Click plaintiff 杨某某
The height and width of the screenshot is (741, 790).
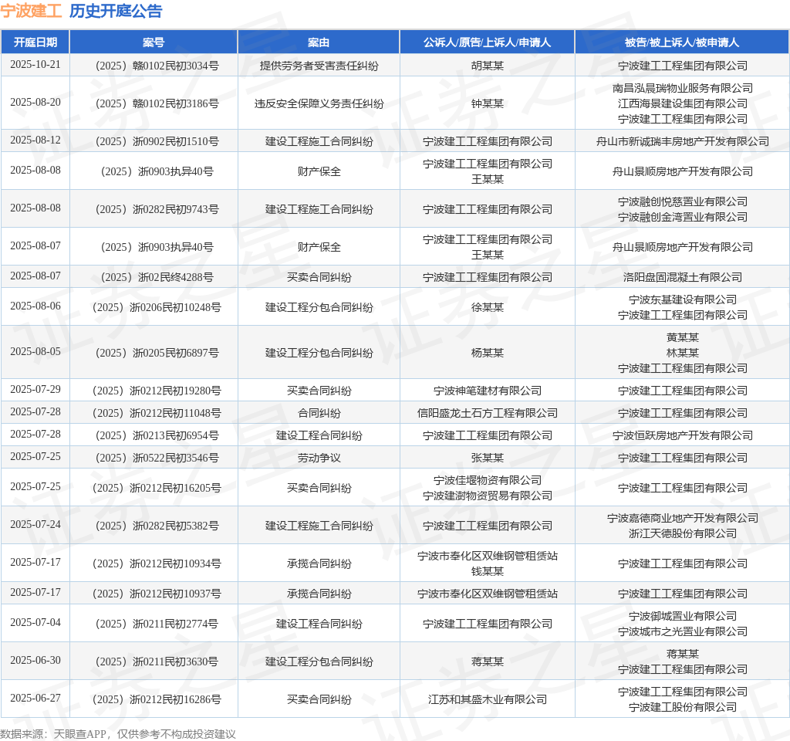click(x=488, y=353)
